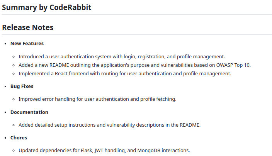
Task: Click the "Bug Fixes" section label
Action: [22, 86]
